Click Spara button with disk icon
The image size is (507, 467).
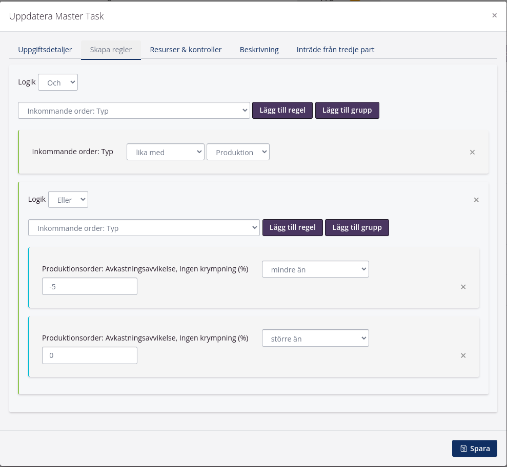tap(474, 448)
